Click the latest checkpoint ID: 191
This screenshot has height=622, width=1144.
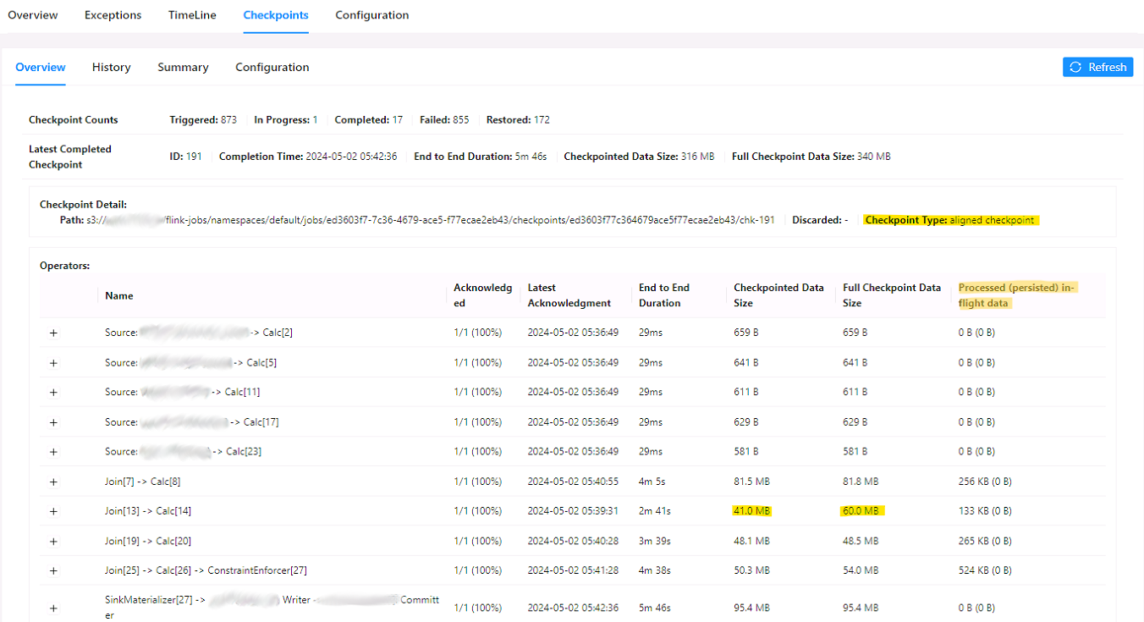tap(185, 157)
